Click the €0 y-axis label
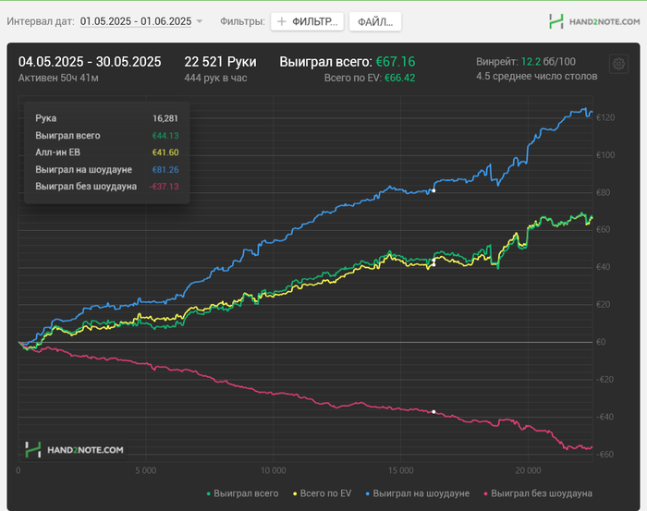This screenshot has width=647, height=511. tap(601, 342)
